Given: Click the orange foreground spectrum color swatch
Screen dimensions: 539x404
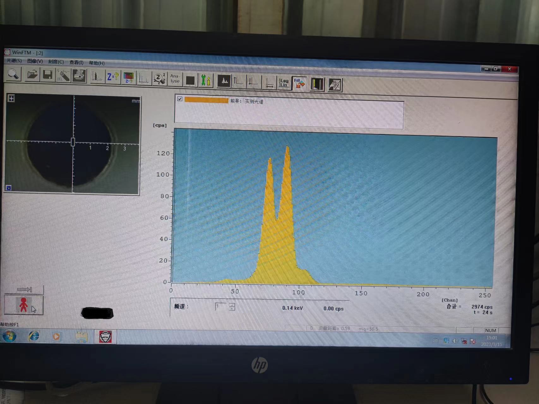Looking at the screenshot, I should (x=206, y=100).
